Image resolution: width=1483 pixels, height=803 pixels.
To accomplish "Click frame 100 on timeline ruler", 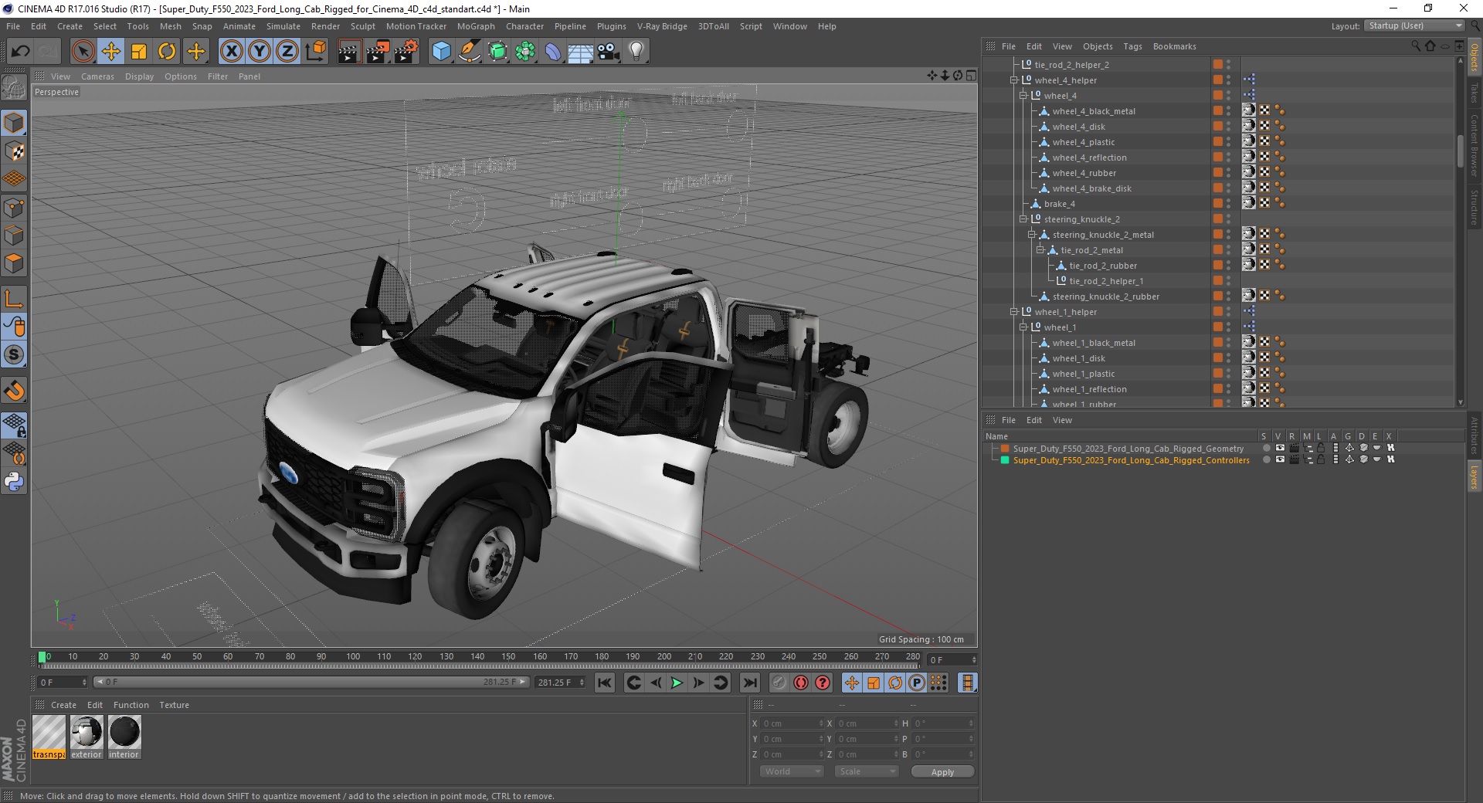I will tap(352, 657).
